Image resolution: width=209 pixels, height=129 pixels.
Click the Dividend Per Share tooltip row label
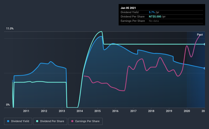(133, 17)
